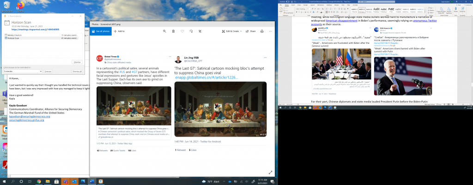Click the OneDrive cloud tray icon
Image resolution: width=473 pixels, height=185 pixels.
point(230,182)
